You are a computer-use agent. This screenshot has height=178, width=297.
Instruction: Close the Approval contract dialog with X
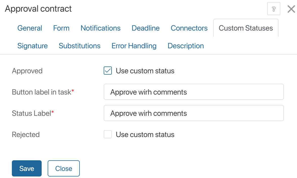pos(291,9)
